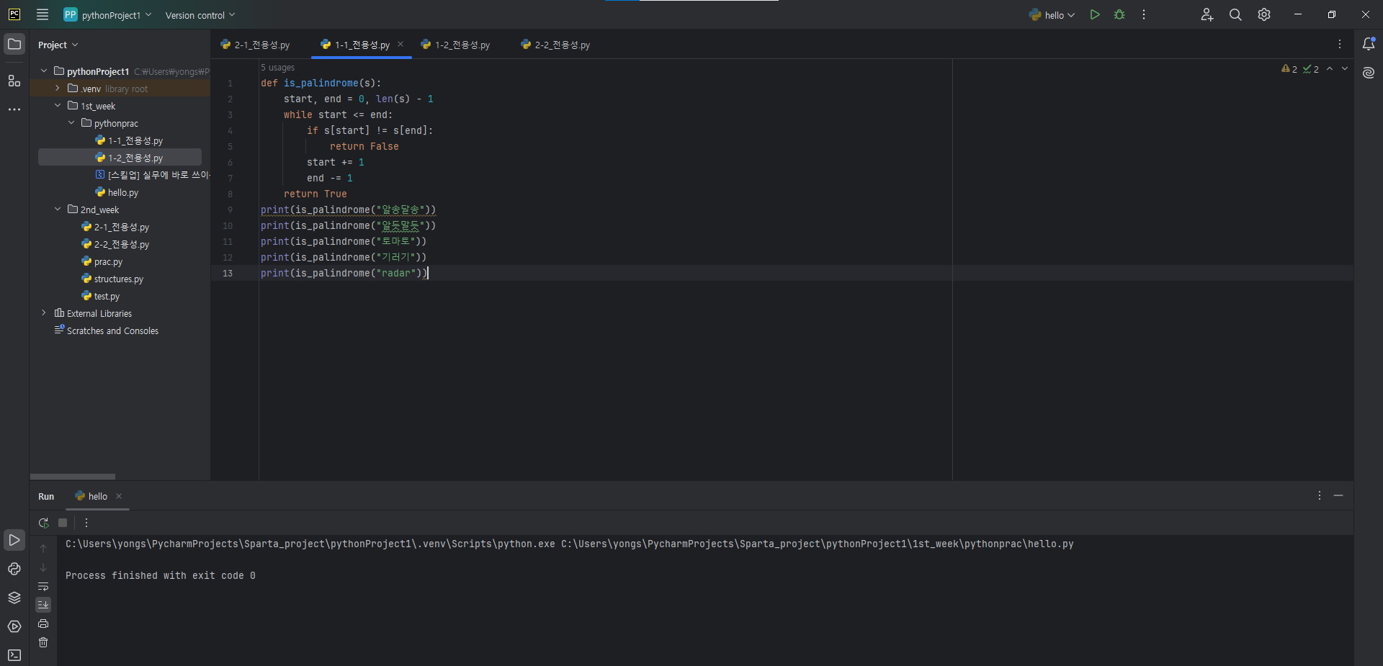Expand External Libraries node
This screenshot has width=1383, height=666.
click(44, 312)
